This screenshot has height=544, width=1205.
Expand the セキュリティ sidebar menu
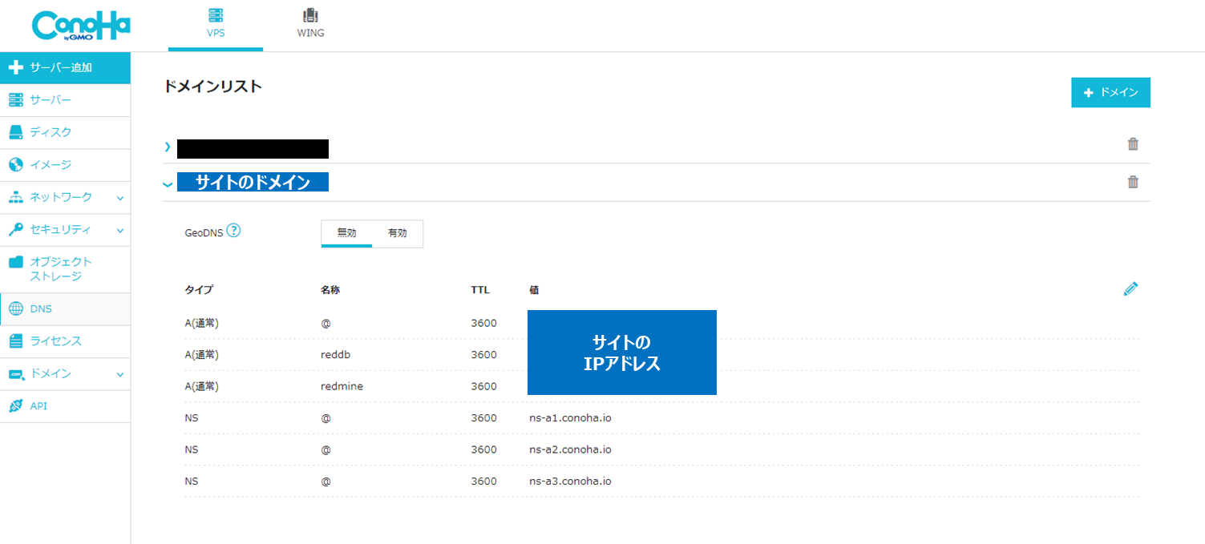tap(65, 230)
